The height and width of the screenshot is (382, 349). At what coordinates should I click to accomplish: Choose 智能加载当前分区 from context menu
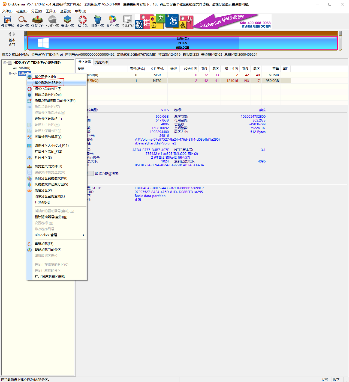coord(57,250)
